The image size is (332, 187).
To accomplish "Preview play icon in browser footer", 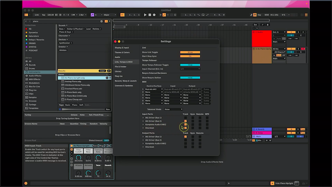I will 60,109.
